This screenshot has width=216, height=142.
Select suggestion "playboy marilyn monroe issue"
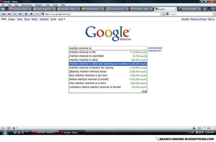(108, 72)
